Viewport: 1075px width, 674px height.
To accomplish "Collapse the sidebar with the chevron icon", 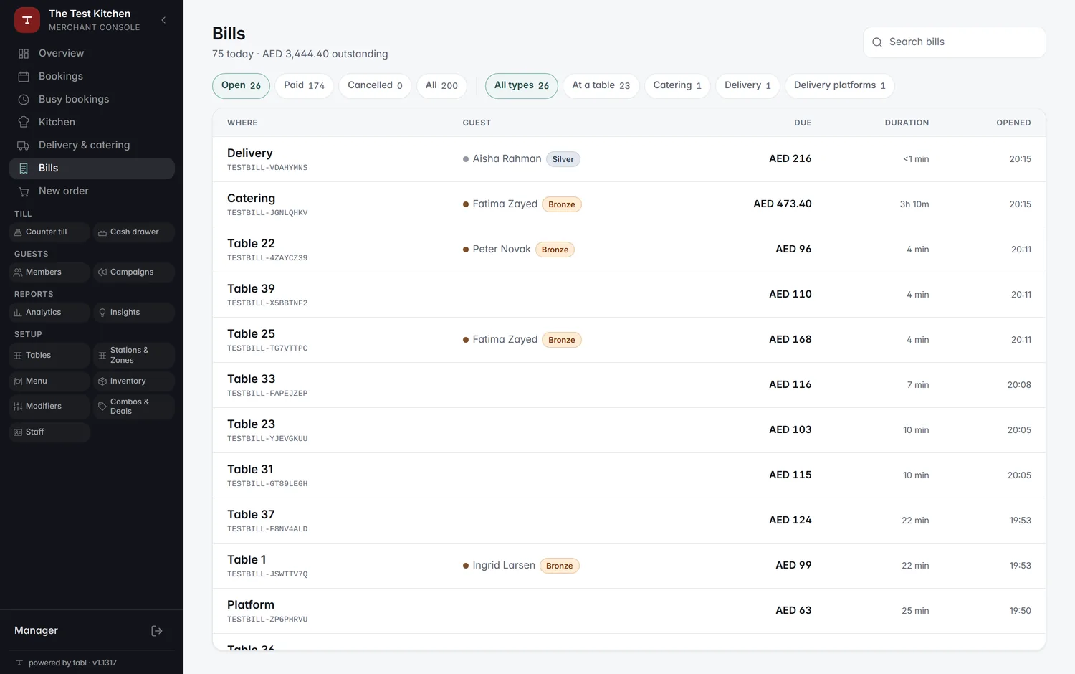I will [163, 20].
